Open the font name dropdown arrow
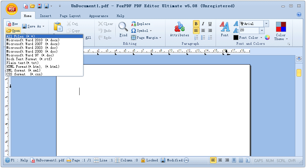The height and width of the screenshot is (168, 306). (x=266, y=24)
